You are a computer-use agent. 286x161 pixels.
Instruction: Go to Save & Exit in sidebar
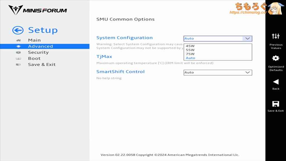point(42,65)
